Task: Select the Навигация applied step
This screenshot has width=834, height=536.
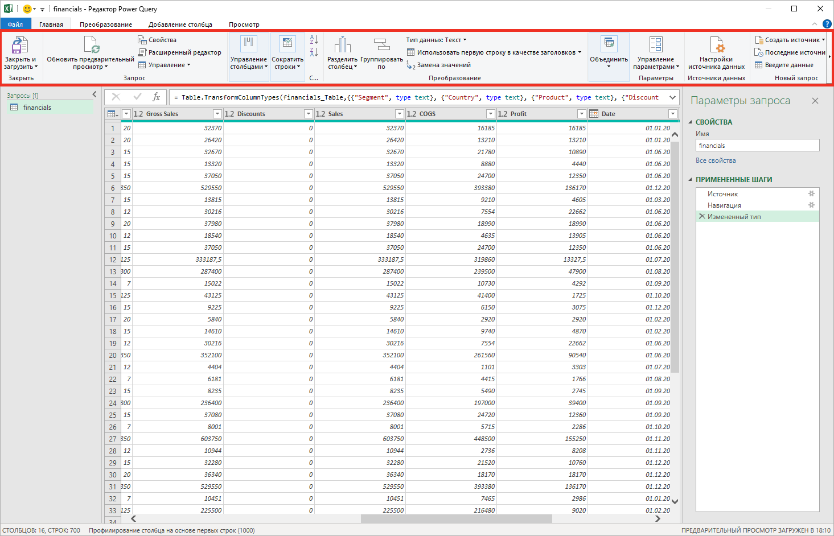Action: point(757,205)
